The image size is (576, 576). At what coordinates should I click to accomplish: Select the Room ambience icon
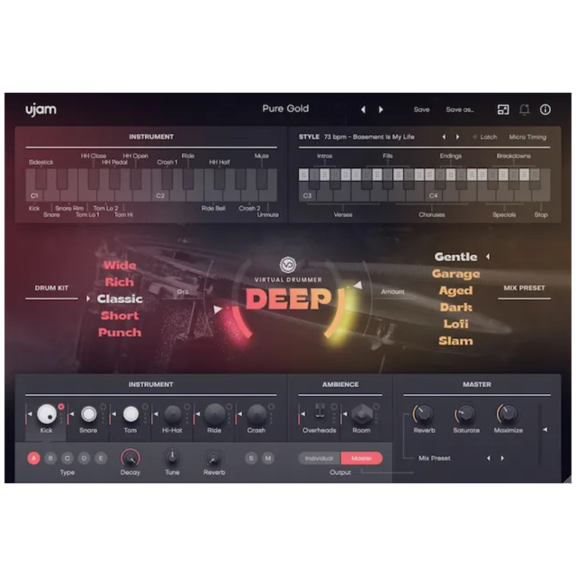click(x=361, y=413)
